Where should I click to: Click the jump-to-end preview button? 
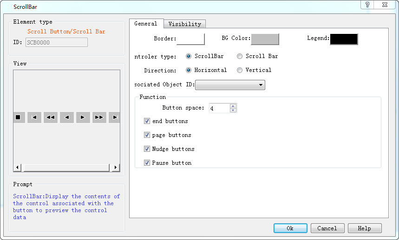pyautogui.click(x=114, y=117)
